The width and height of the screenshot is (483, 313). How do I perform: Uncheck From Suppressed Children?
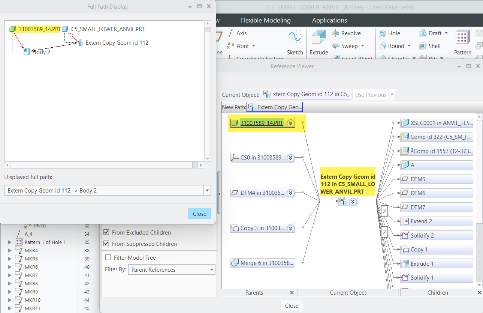pyautogui.click(x=106, y=243)
